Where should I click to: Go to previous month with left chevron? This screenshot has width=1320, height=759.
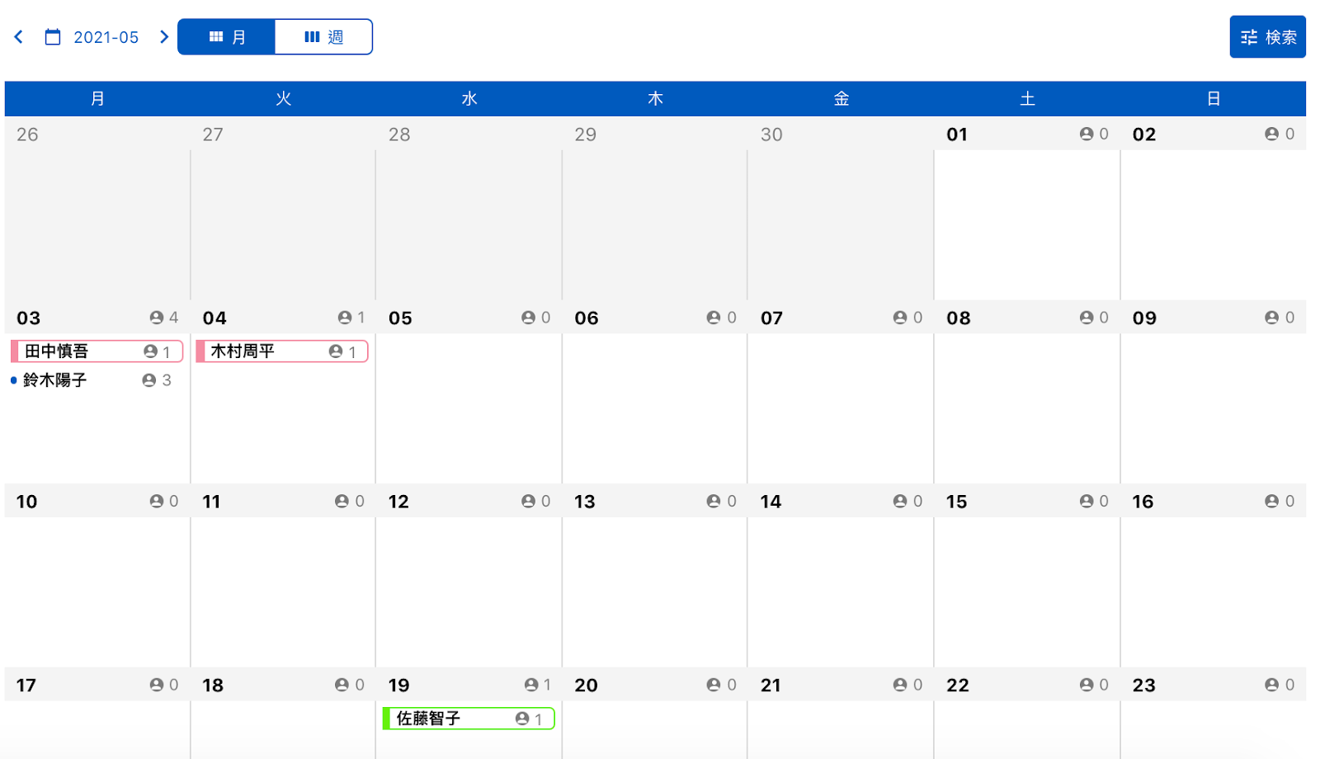coord(19,37)
